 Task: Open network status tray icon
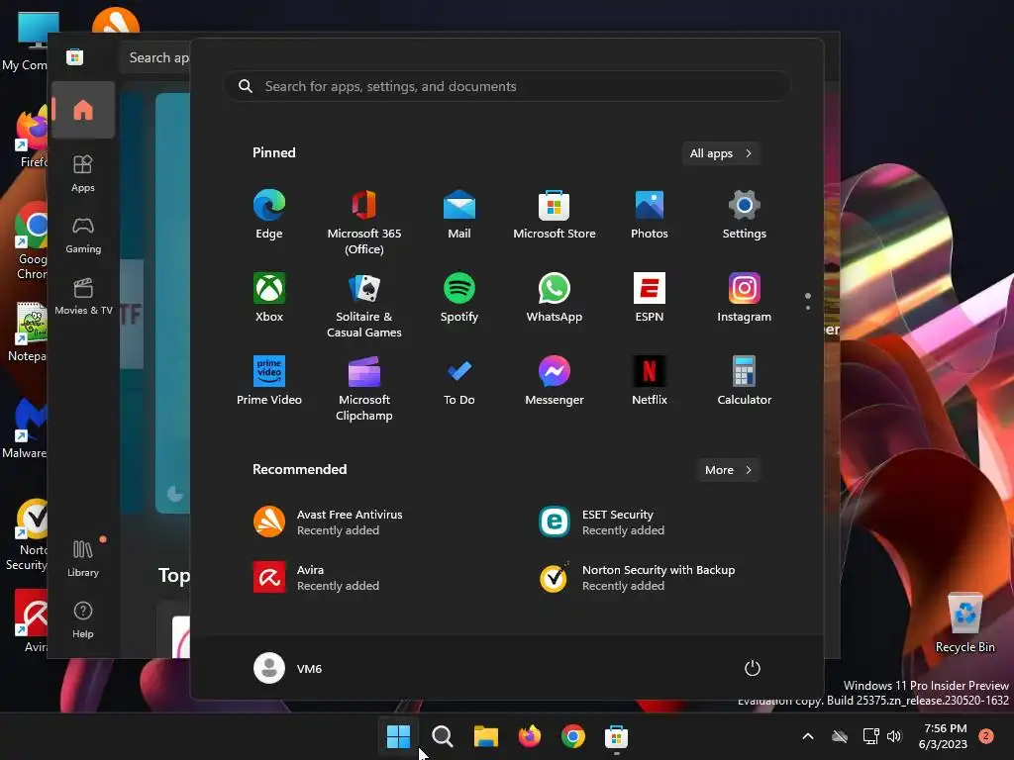coord(871,736)
